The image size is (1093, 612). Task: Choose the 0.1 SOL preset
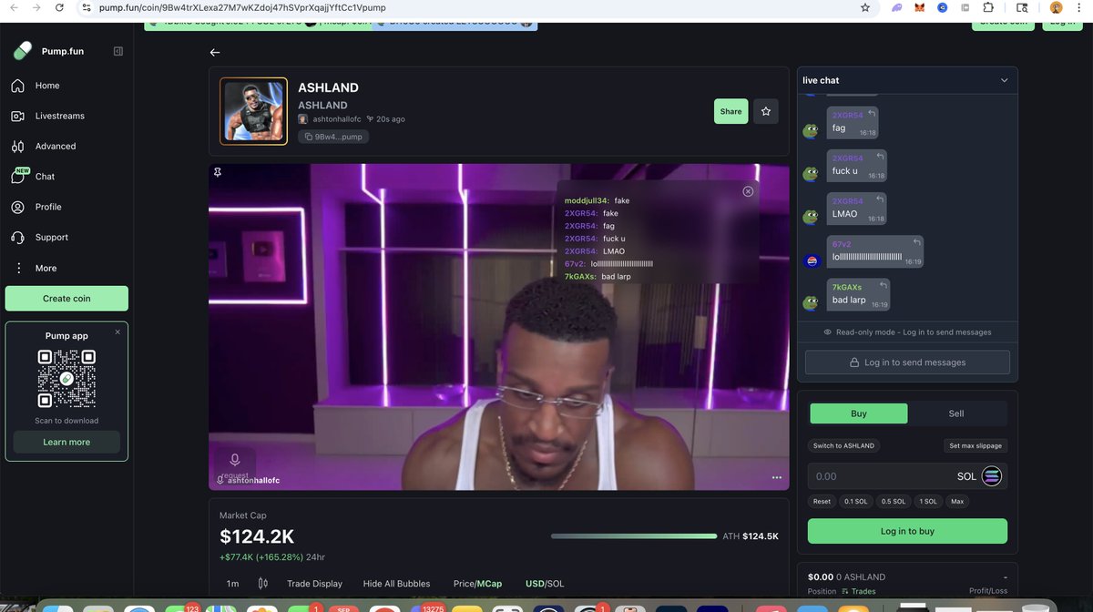[x=855, y=502]
